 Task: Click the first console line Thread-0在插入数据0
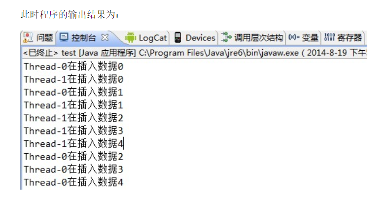pos(73,66)
